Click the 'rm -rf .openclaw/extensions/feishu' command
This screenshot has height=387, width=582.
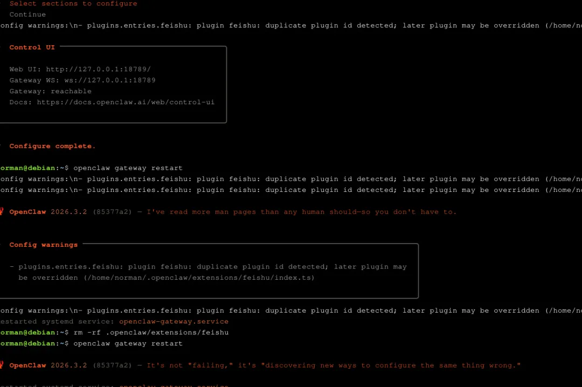tap(151, 333)
